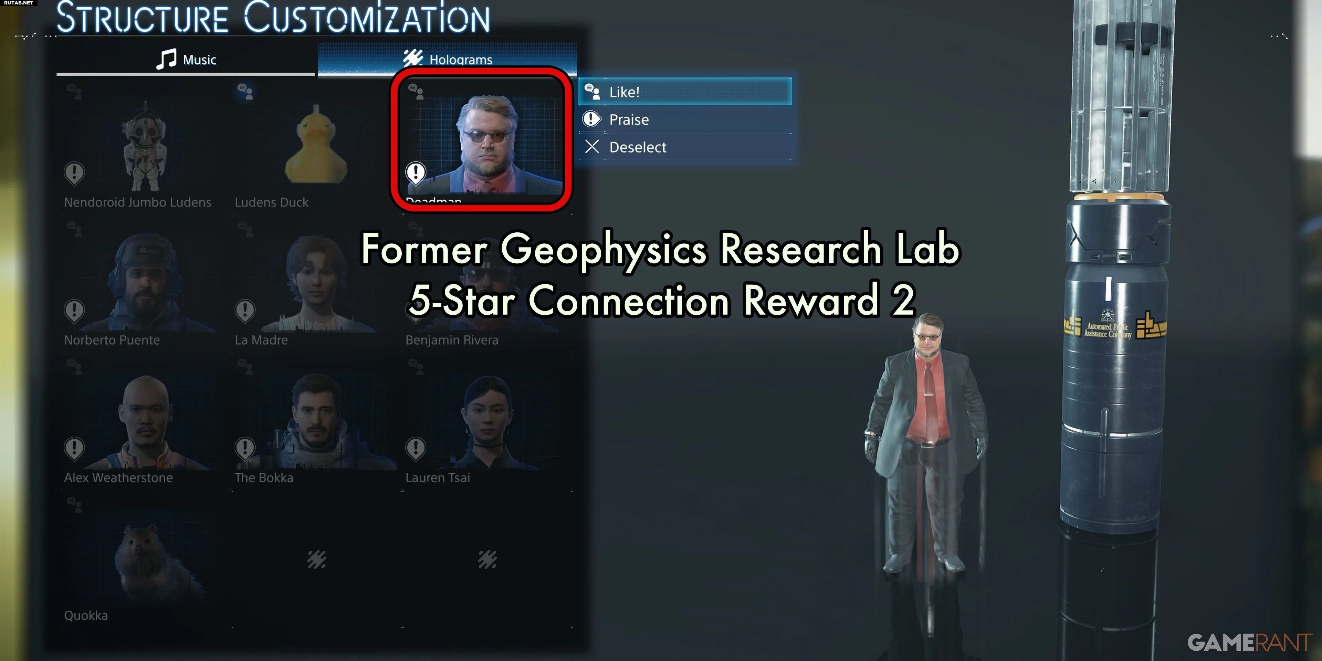Click the like icon above Ludens Duck
The width and height of the screenshot is (1322, 661).
point(245,91)
